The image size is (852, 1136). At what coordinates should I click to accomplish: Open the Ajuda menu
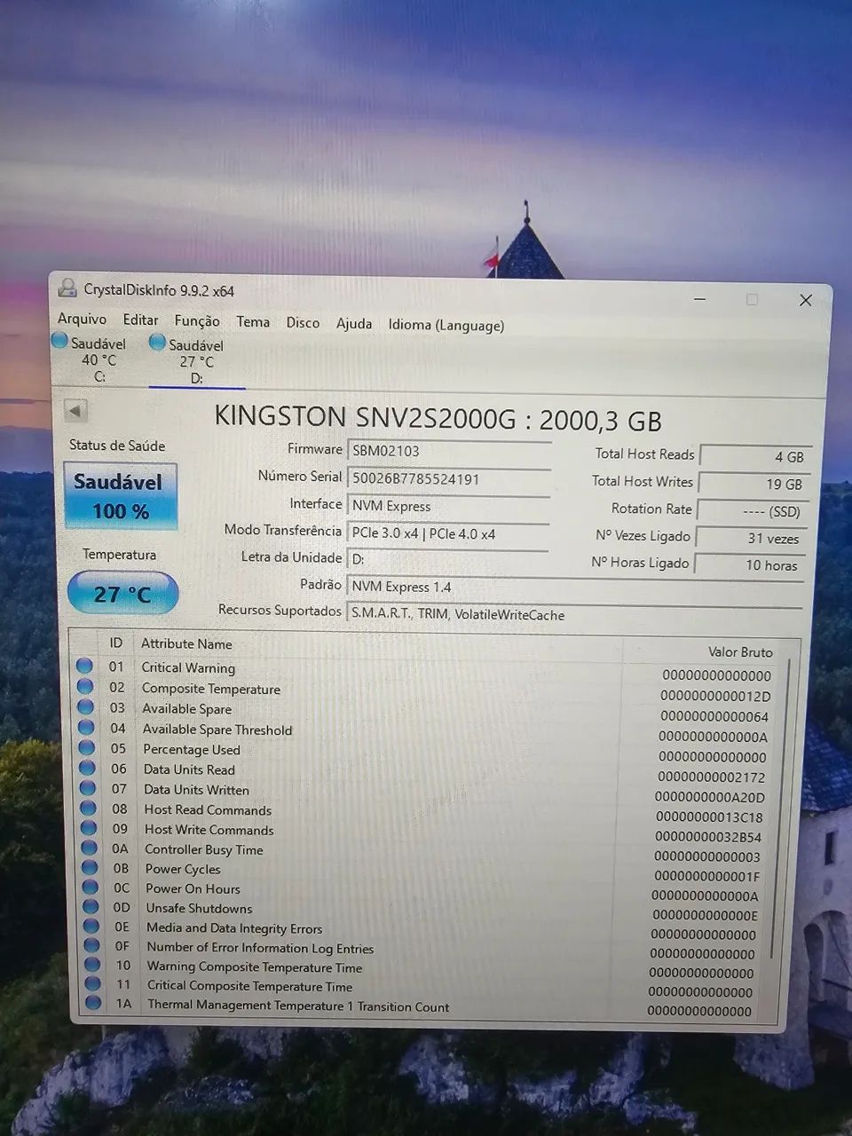click(x=354, y=323)
